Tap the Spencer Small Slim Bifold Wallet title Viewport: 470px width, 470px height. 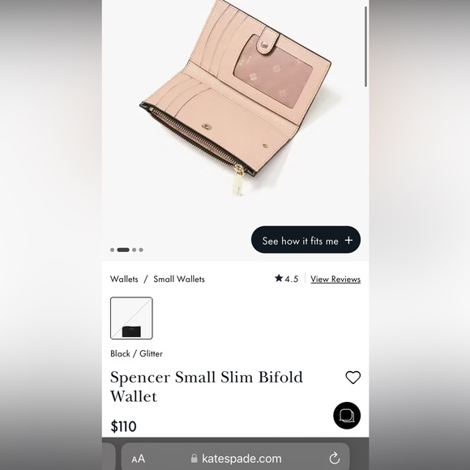pos(207,387)
